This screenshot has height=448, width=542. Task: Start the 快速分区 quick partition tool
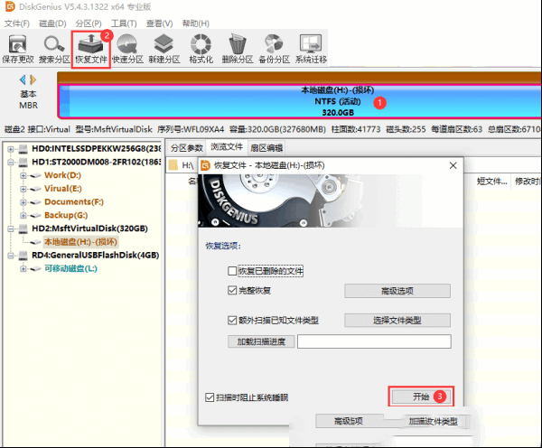click(x=127, y=49)
